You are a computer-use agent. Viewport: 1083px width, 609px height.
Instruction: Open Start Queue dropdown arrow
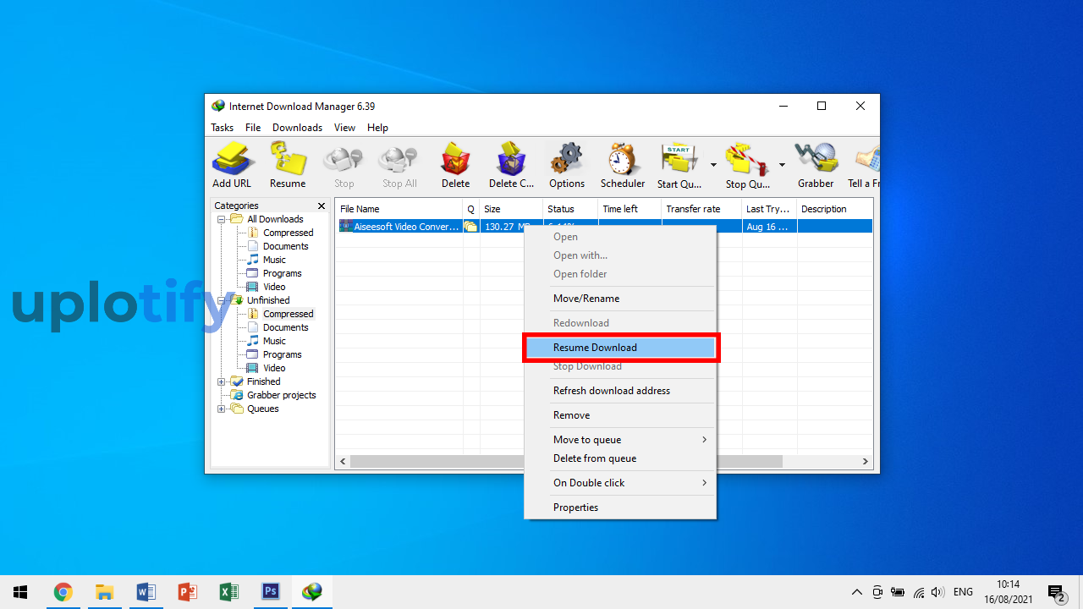[713, 165]
